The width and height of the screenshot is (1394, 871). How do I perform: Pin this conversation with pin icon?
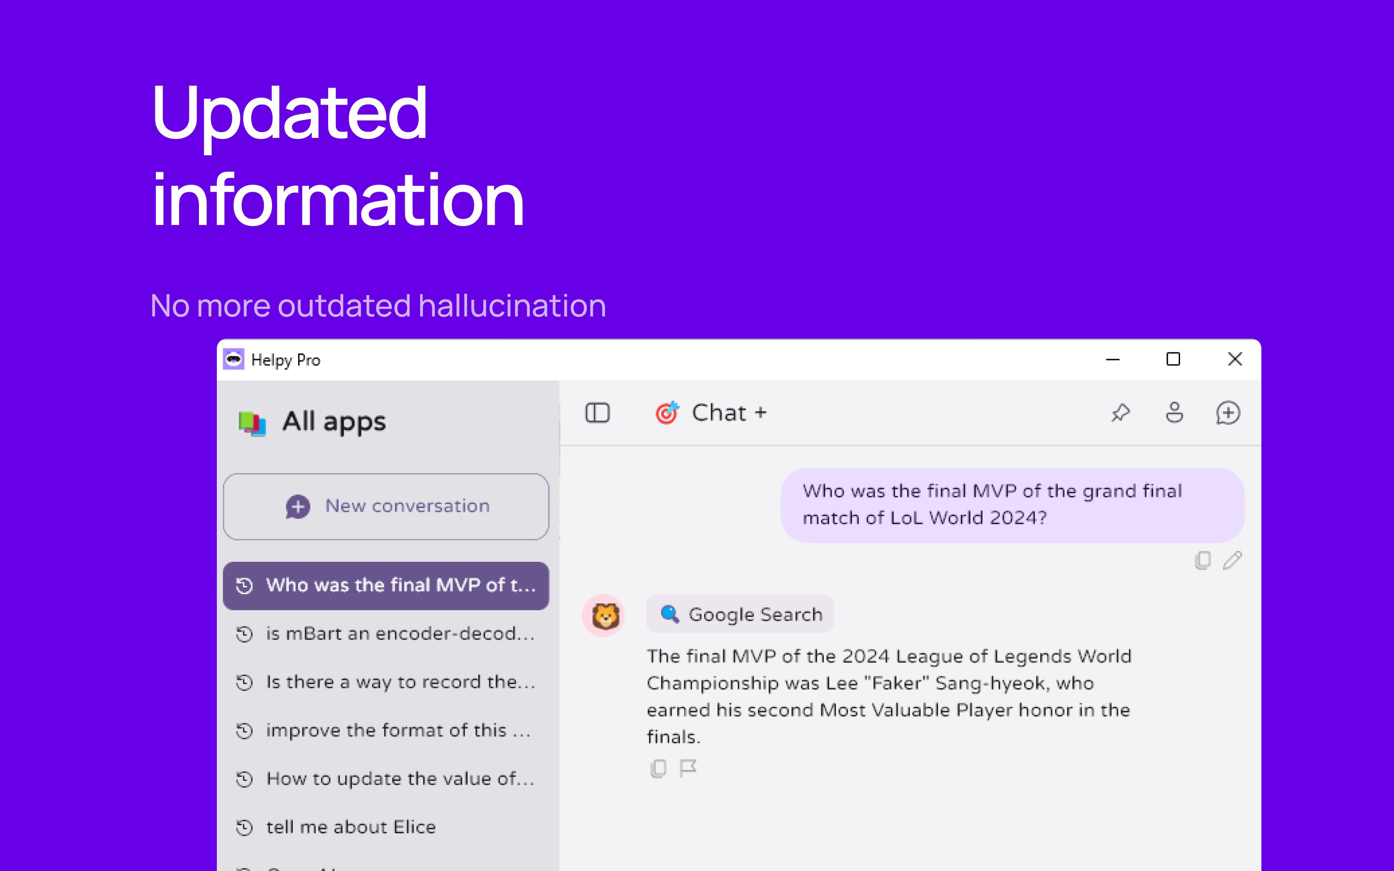pos(1121,412)
